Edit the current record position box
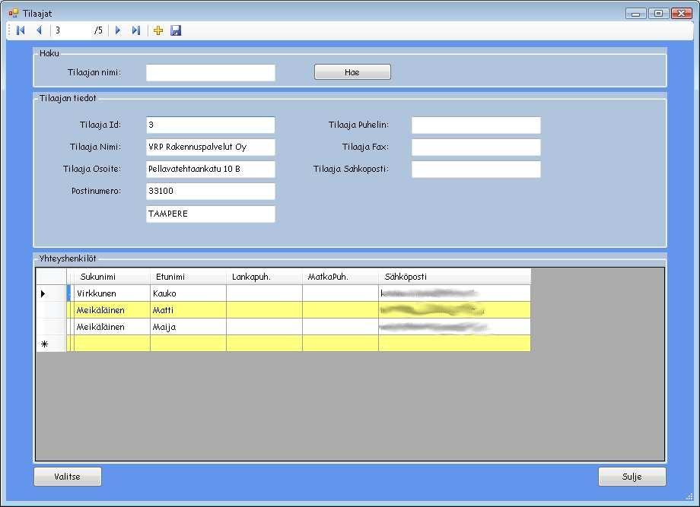 click(x=72, y=30)
